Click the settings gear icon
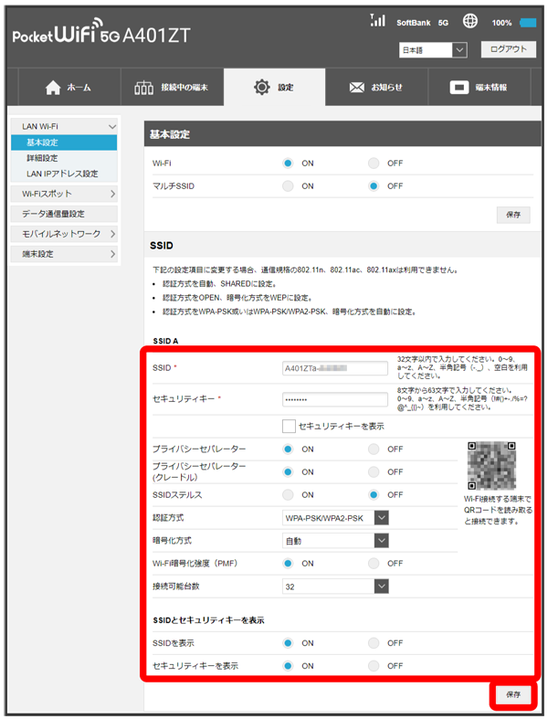The height and width of the screenshot is (719, 548). [261, 88]
